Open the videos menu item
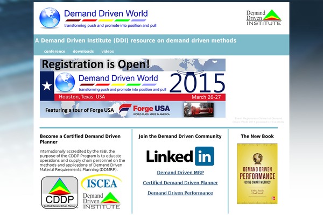 pos(108,51)
